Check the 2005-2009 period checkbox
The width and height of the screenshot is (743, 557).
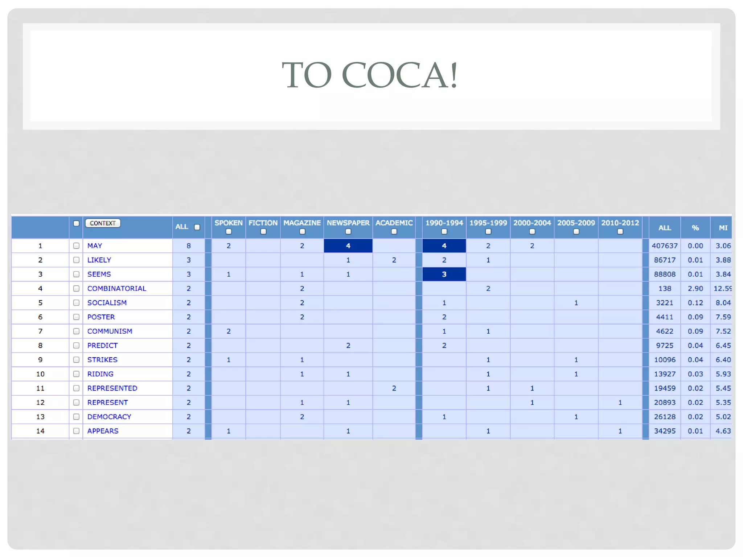pos(576,232)
